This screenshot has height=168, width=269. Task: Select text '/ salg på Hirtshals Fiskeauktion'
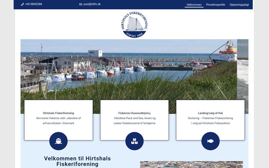point(210,123)
